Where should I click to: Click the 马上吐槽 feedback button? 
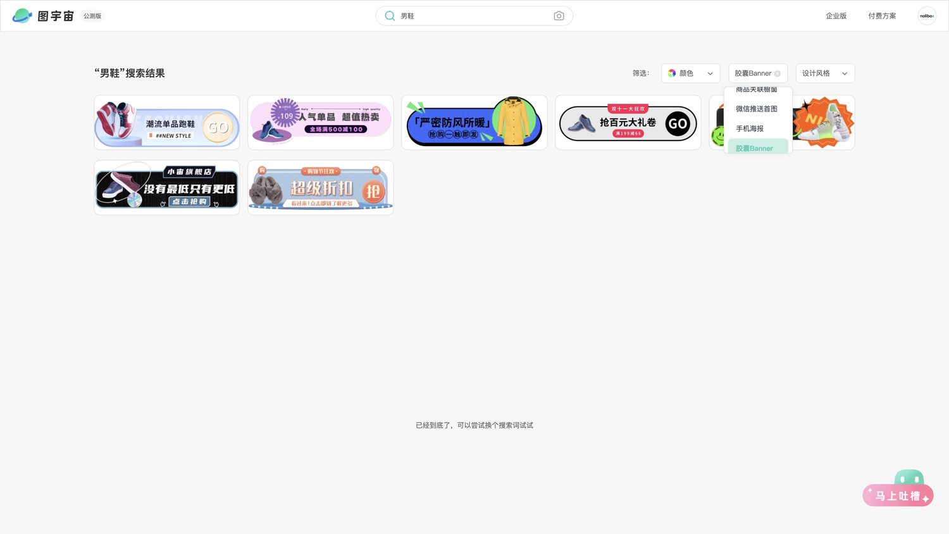point(898,496)
